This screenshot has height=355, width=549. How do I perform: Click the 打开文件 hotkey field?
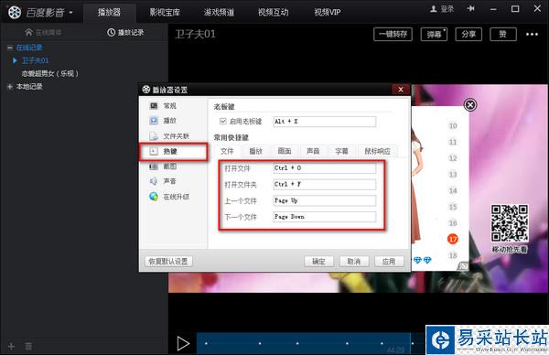[x=324, y=168]
